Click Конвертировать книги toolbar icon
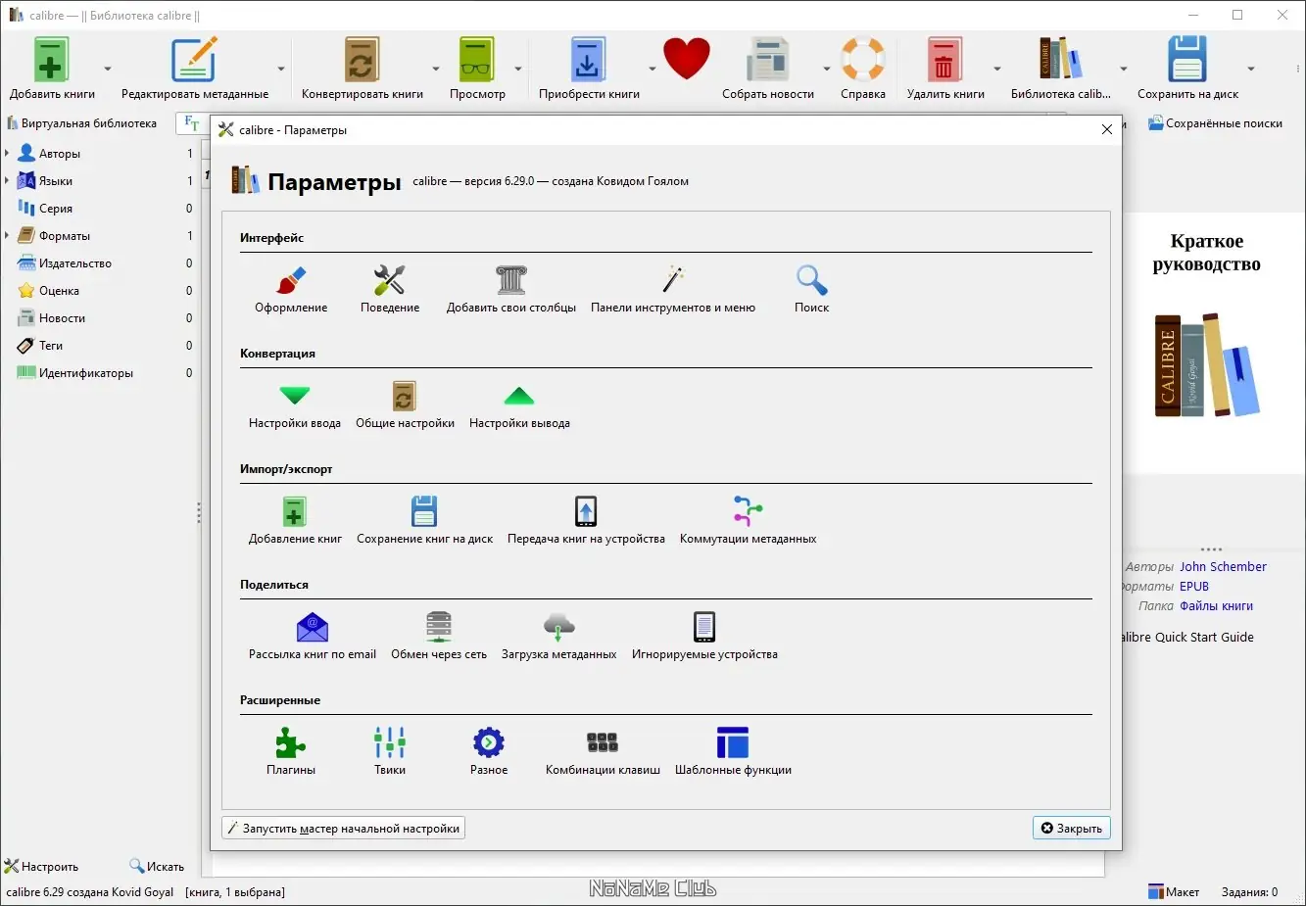The height and width of the screenshot is (906, 1306). point(363,68)
